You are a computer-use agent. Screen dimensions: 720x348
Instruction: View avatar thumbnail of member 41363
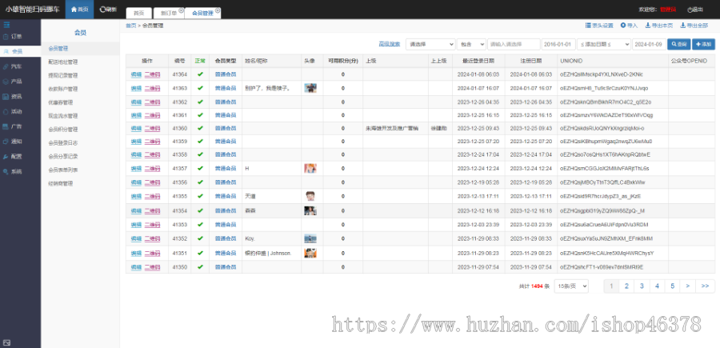(310, 88)
